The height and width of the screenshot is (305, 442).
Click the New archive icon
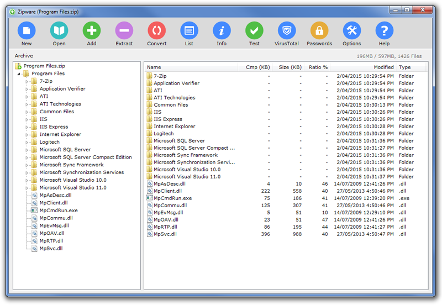coord(27,31)
